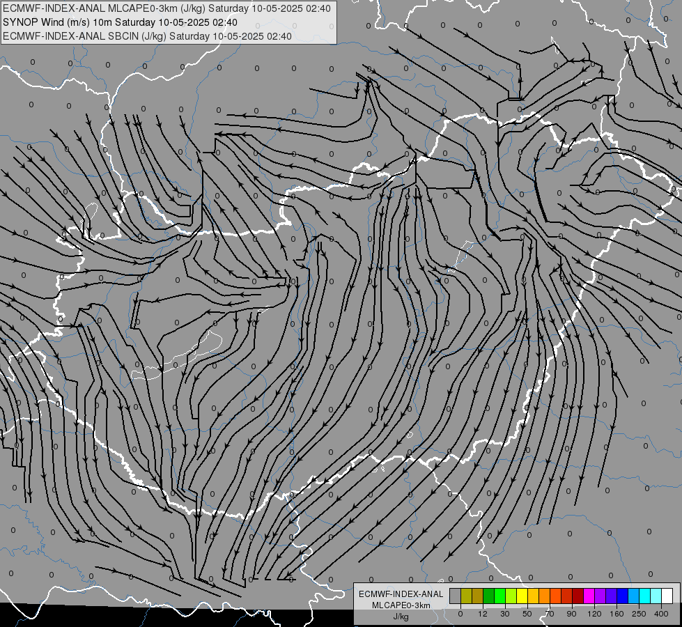682x627 pixels.
Task: Click the legend scale value '90'
Action: tap(571, 614)
